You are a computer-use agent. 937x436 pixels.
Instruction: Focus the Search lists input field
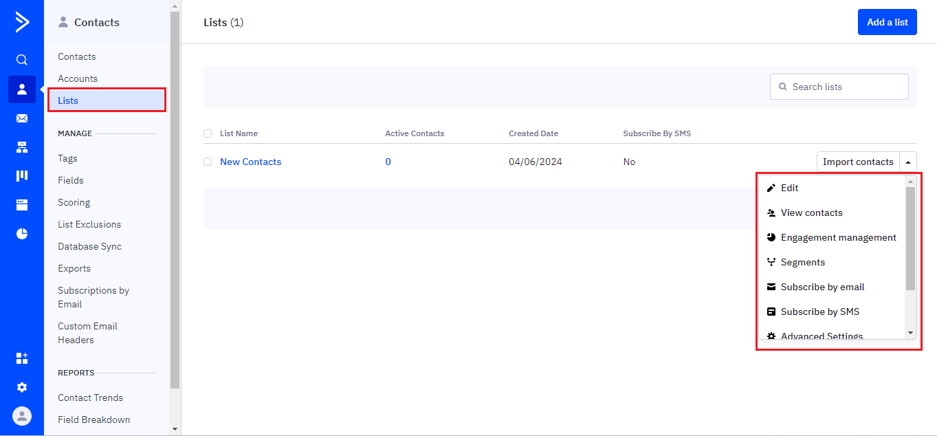(x=839, y=87)
